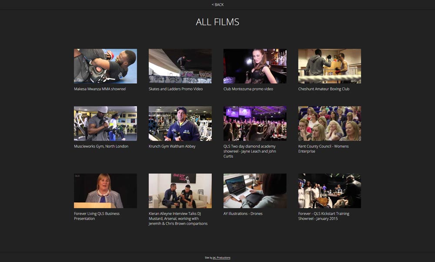This screenshot has height=262, width=435.
Task: Play the Kieran Alleyne Interview video
Action: pos(180,191)
